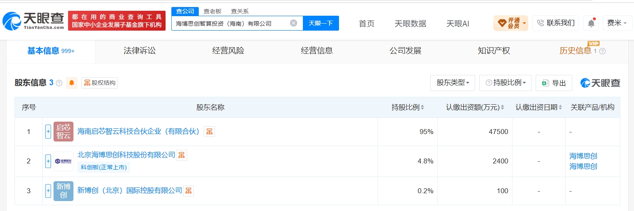Click the 0.2% shareholding cell
634x211 pixels.
point(407,191)
